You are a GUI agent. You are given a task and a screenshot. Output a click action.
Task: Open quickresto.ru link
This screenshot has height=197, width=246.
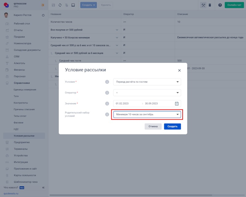(11, 194)
